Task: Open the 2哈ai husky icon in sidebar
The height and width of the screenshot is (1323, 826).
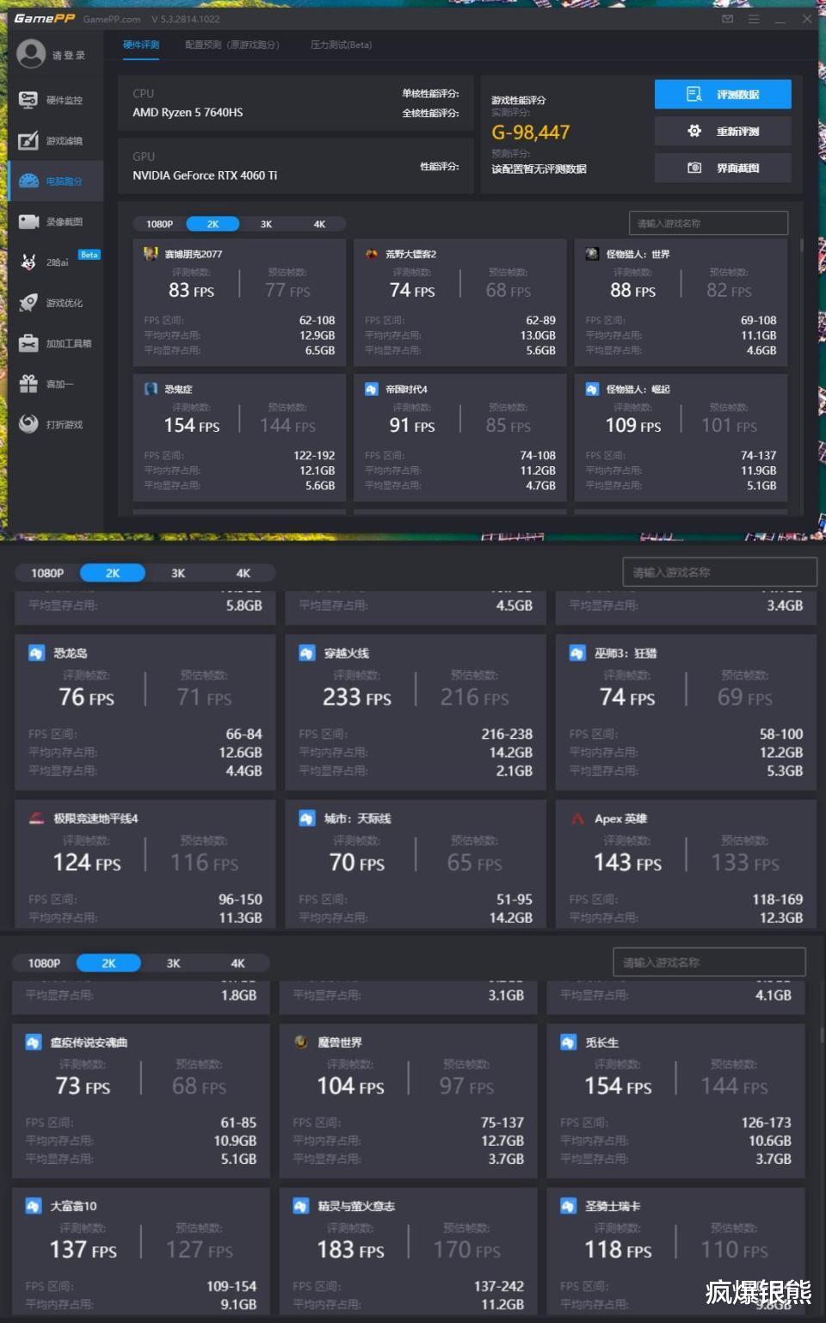Action: tap(28, 262)
